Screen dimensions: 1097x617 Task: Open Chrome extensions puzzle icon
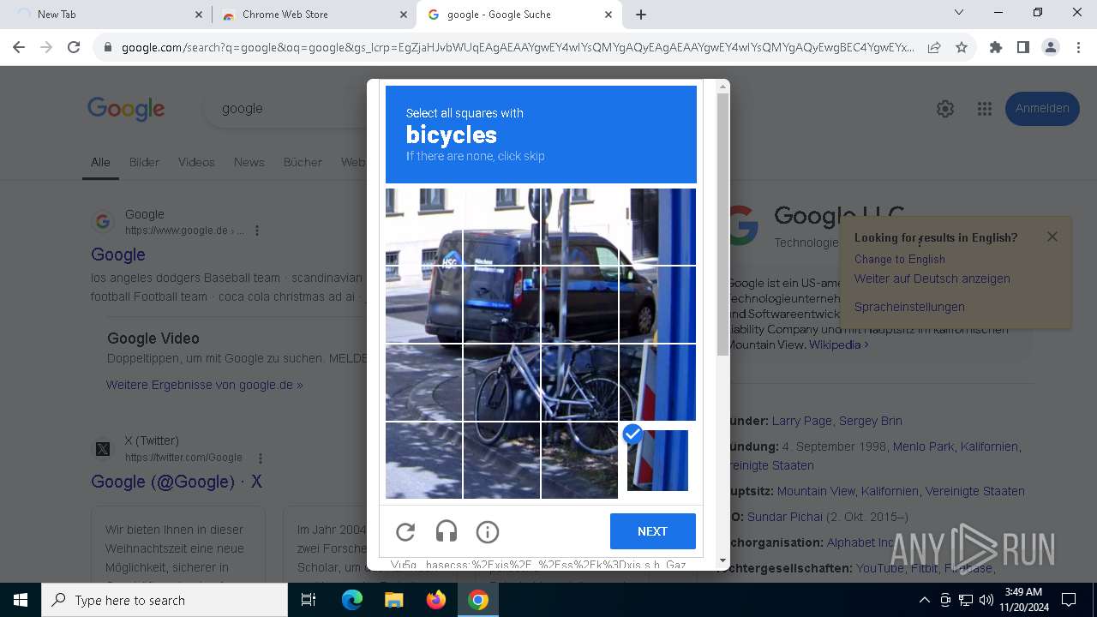(x=996, y=48)
